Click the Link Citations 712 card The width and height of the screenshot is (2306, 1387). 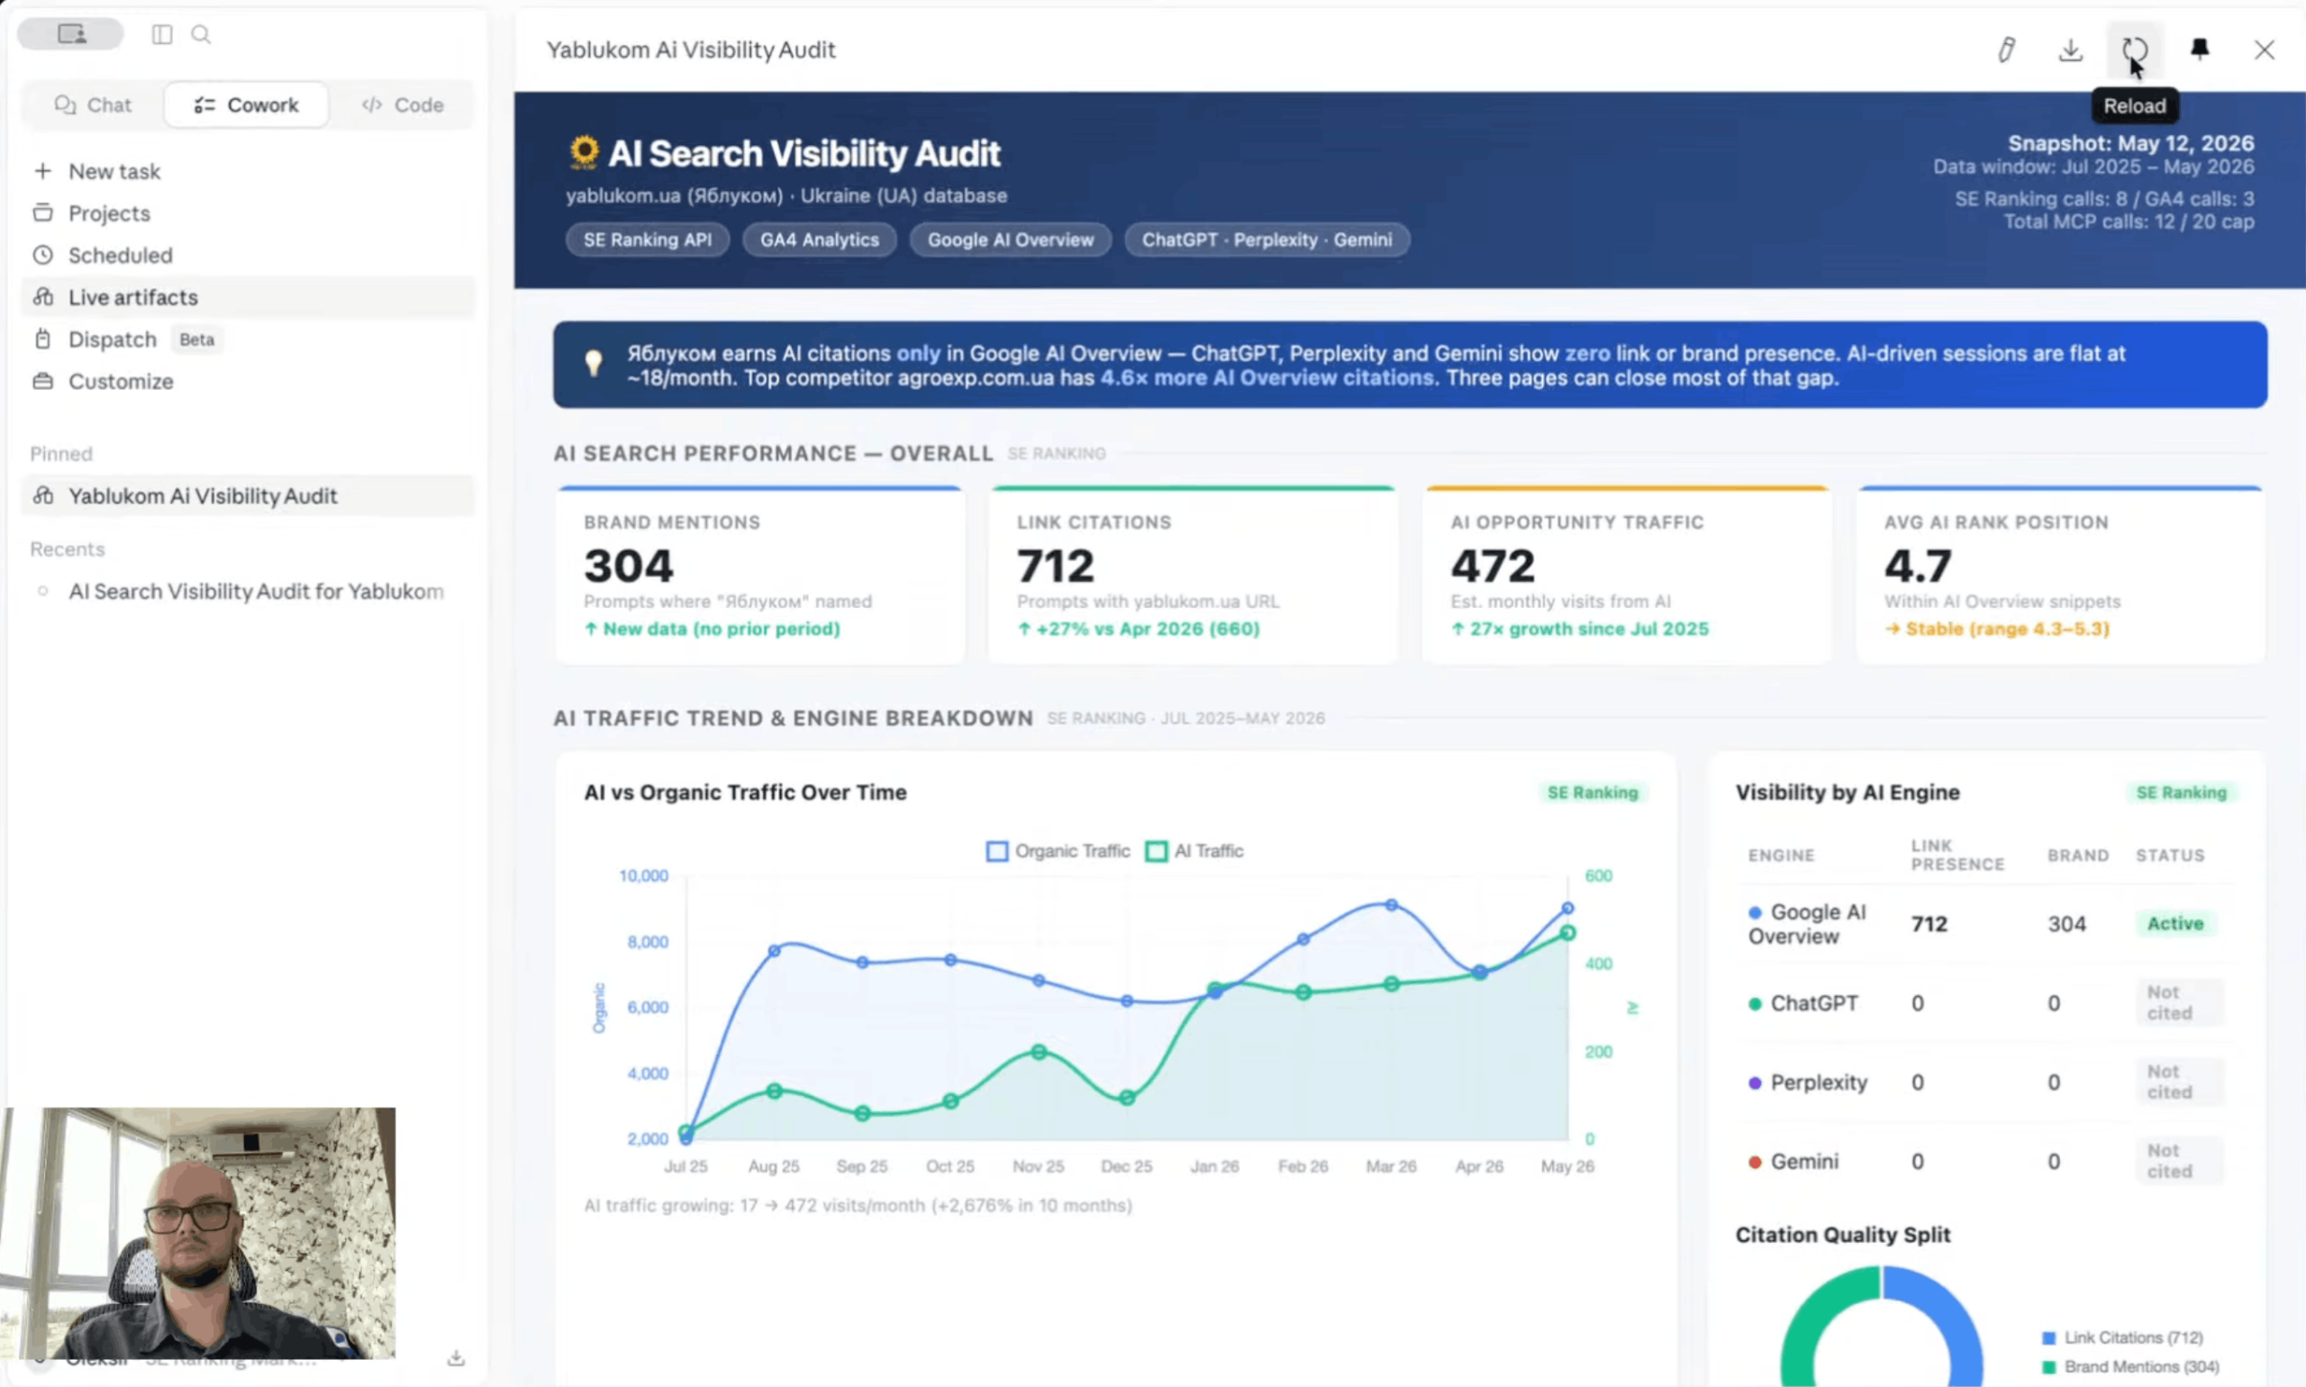(x=1193, y=575)
